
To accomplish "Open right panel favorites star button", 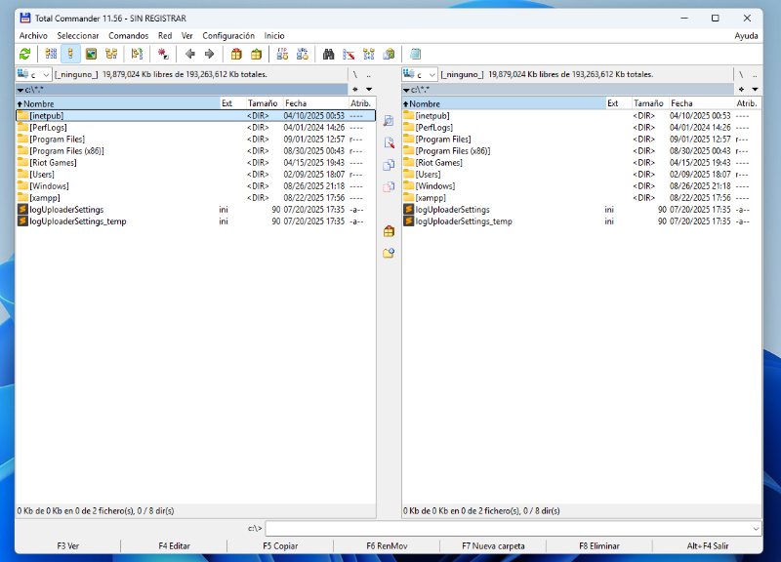I will pos(741,90).
